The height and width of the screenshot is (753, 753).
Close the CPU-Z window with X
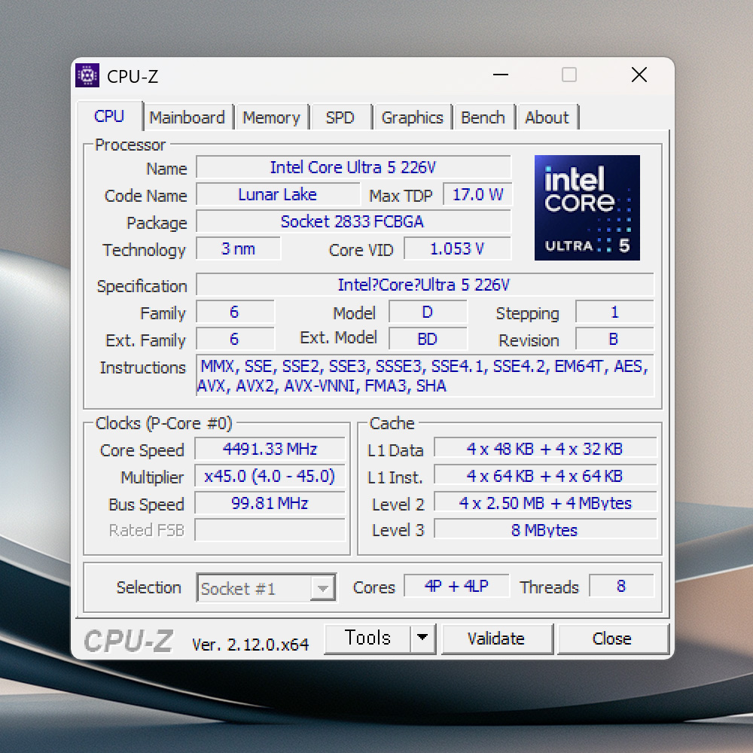click(x=639, y=75)
